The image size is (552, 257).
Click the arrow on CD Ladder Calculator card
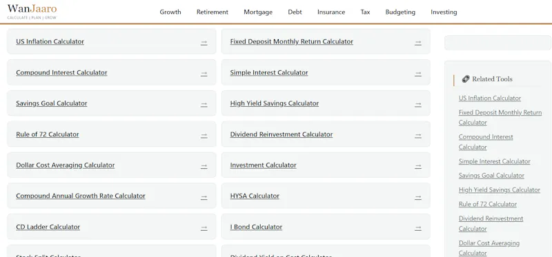[204, 228]
